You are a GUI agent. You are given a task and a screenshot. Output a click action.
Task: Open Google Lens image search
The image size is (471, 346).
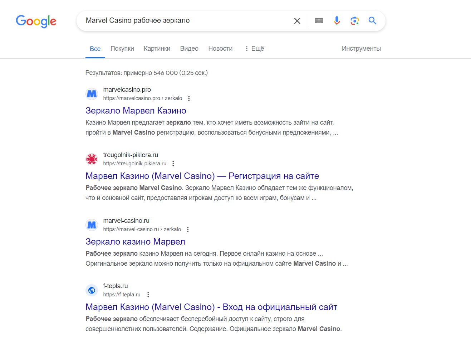[354, 21]
